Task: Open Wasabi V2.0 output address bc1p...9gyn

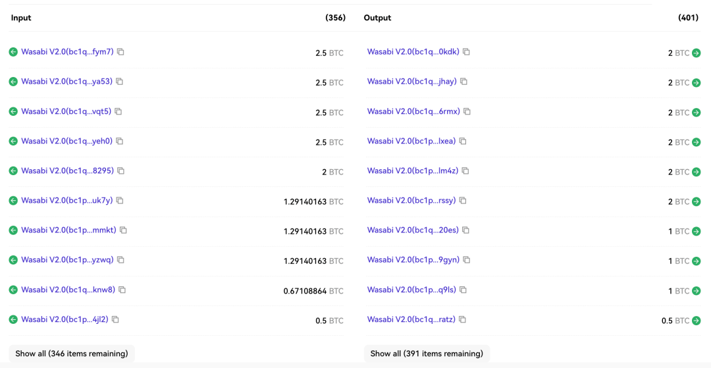Action: tap(413, 259)
